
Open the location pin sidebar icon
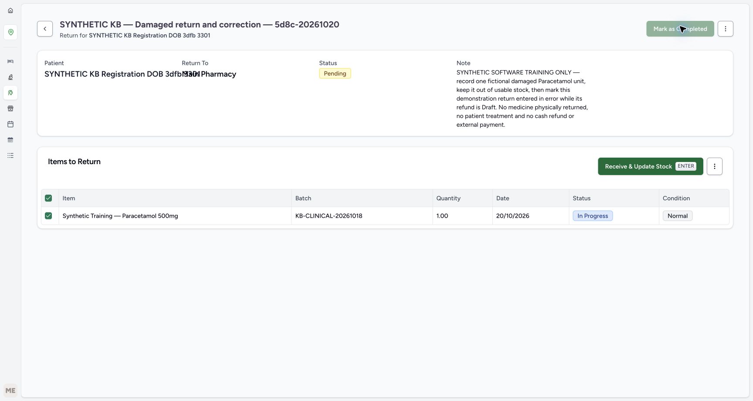click(x=10, y=32)
